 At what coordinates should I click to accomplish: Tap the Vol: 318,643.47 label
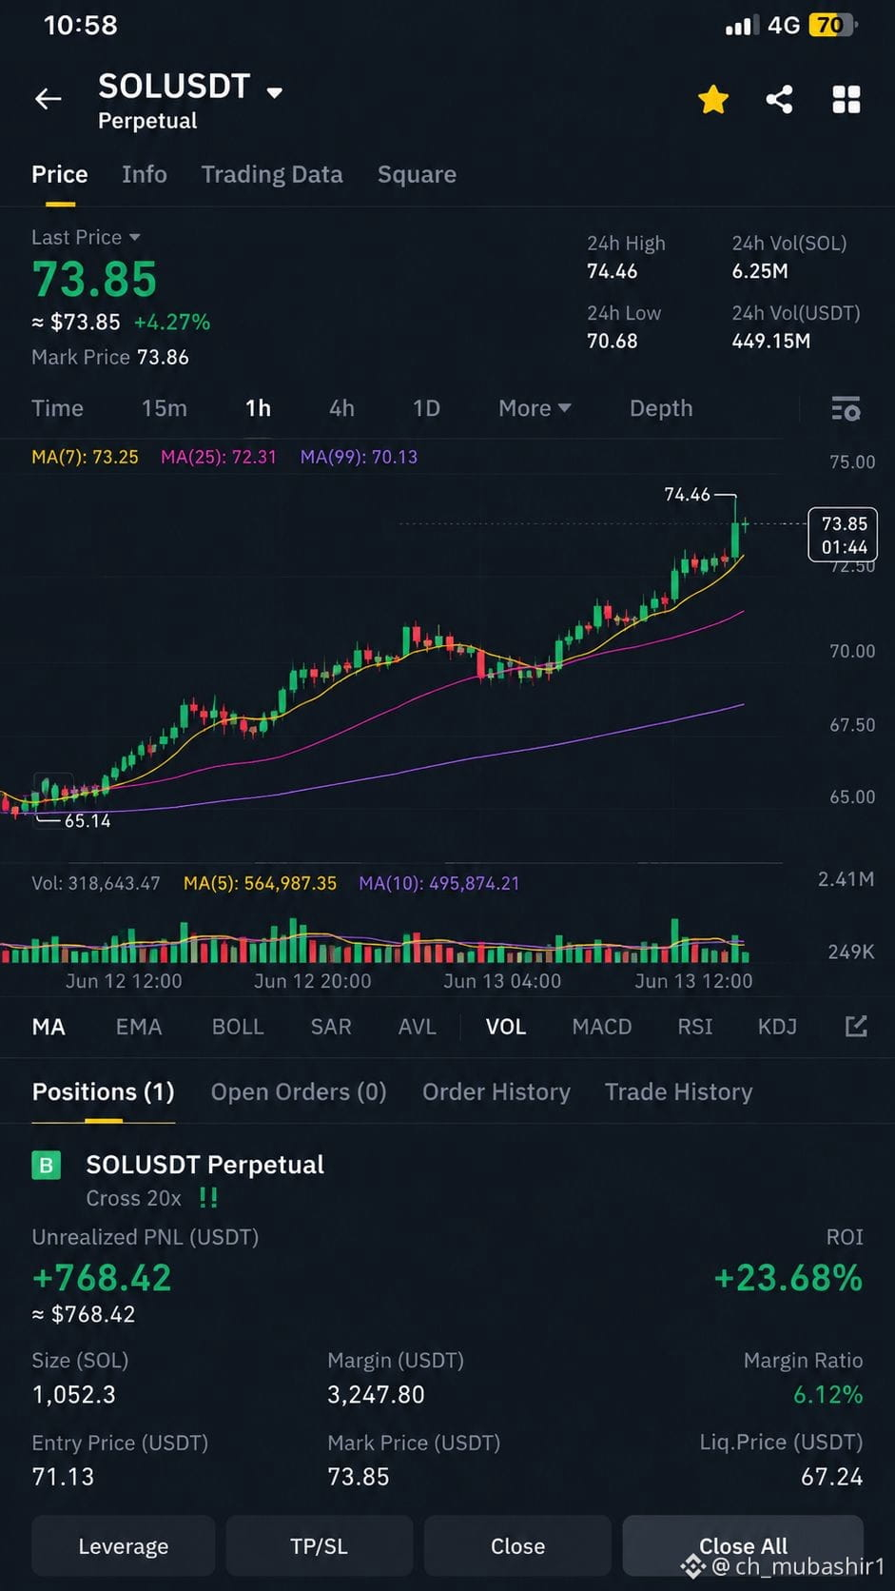96,883
